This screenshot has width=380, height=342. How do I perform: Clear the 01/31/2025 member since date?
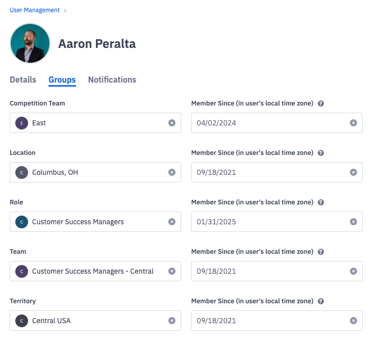click(x=353, y=222)
